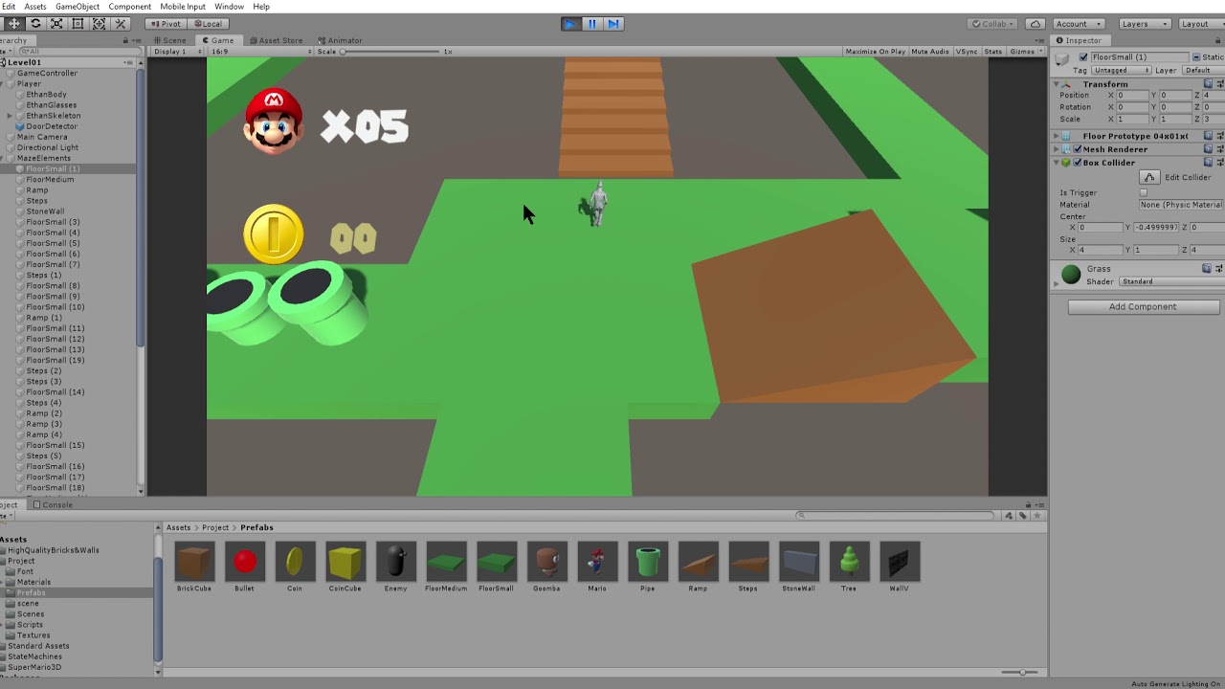Open the 16:9 aspect ratio dropdown

coord(259,51)
